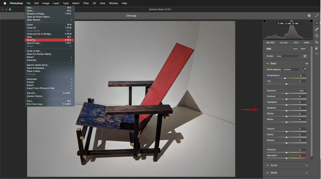321x179 pixels.
Task: Choose Save As… from File menu
Action: click(x=49, y=40)
